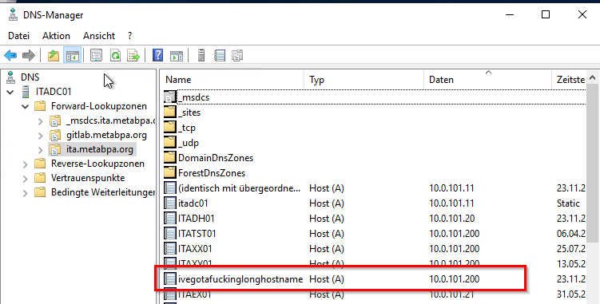Maximize the DNS-Manager window
Viewport: 600px width, 304px height.
[x=546, y=14]
